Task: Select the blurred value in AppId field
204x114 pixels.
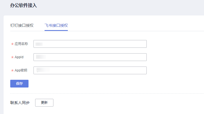Action: pos(41,57)
